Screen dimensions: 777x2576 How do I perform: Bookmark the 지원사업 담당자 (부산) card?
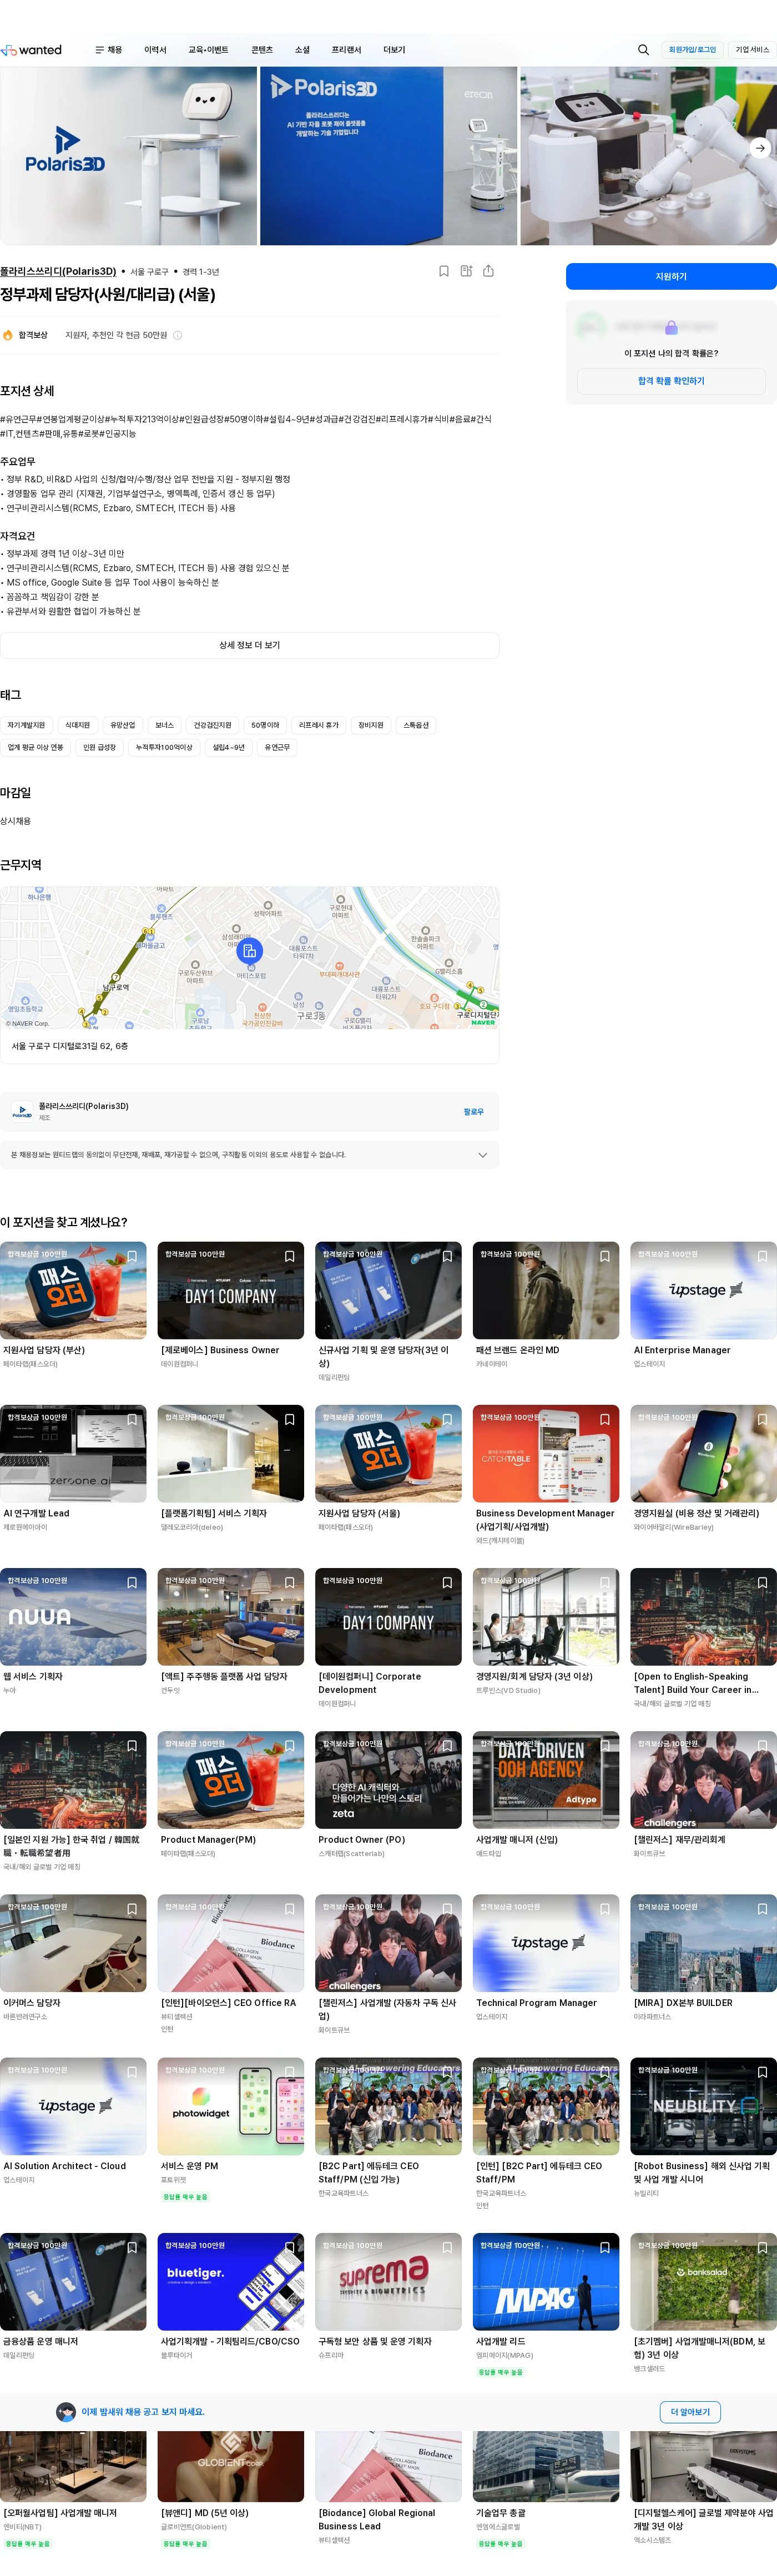click(x=132, y=1256)
